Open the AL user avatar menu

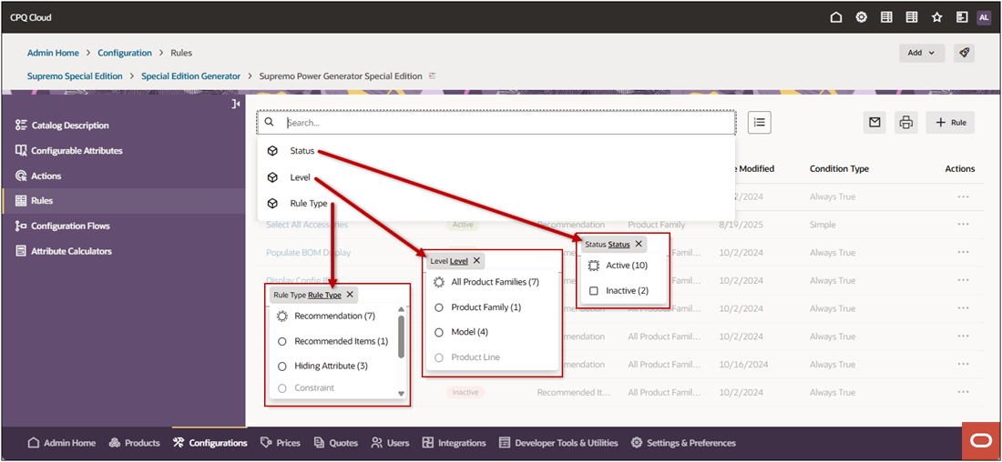pos(984,18)
